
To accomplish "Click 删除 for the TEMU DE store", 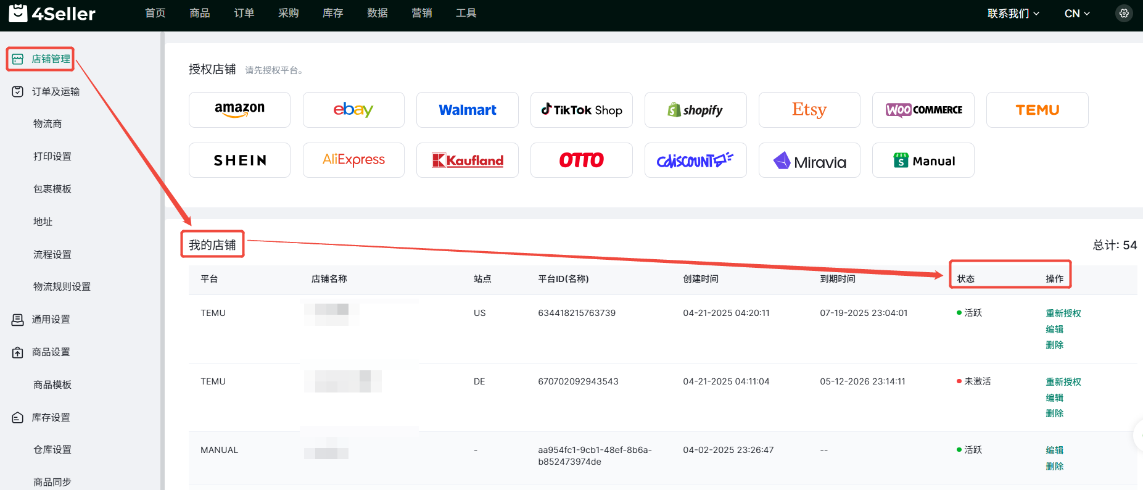I will [1054, 413].
